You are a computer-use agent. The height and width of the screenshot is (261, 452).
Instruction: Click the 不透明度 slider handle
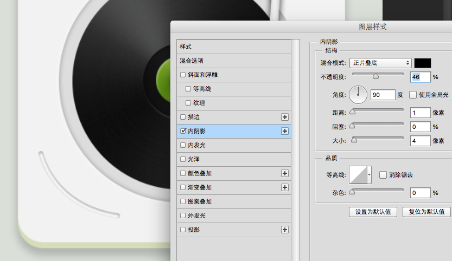375,76
